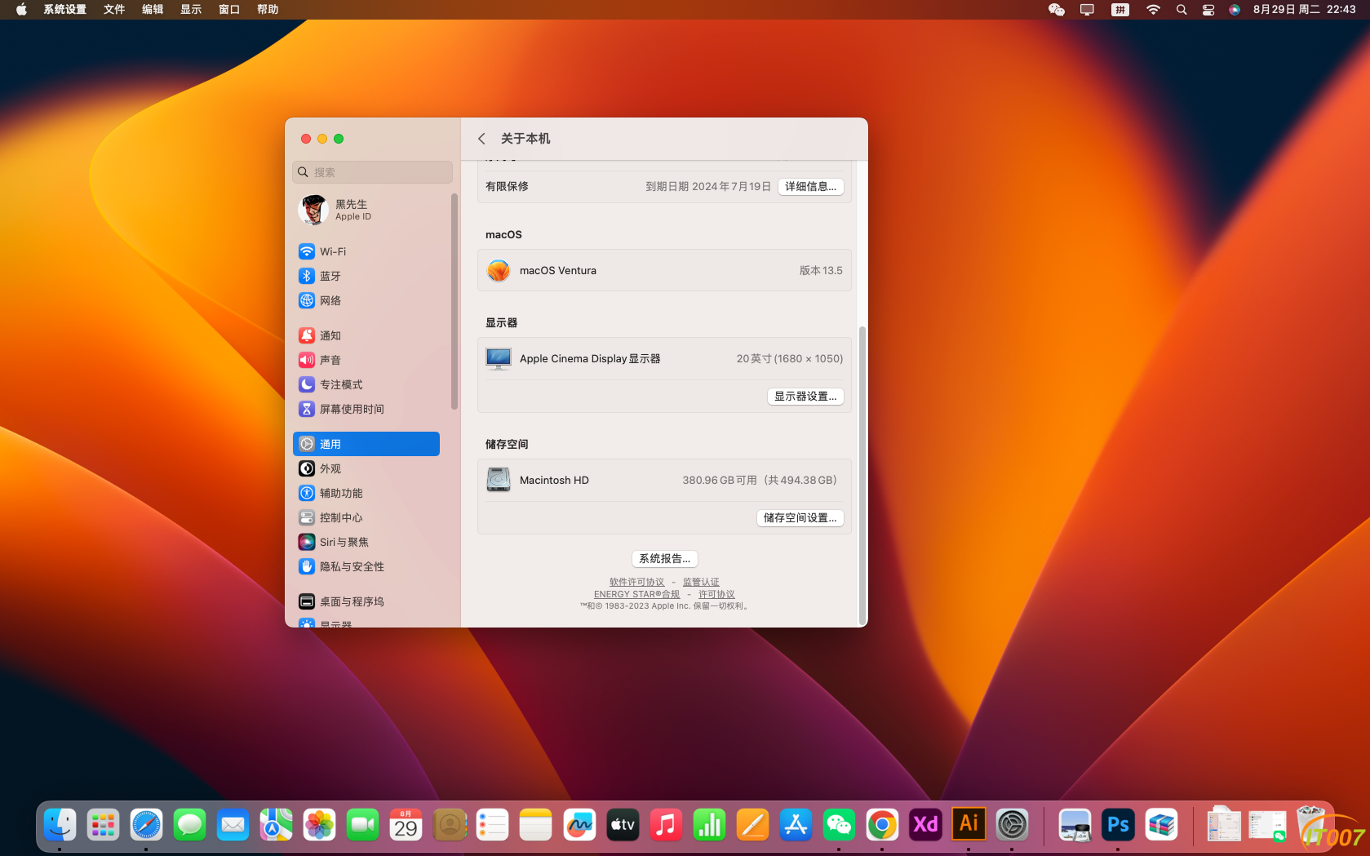
Task: Open Notes app in the Dock
Action: [x=536, y=825]
